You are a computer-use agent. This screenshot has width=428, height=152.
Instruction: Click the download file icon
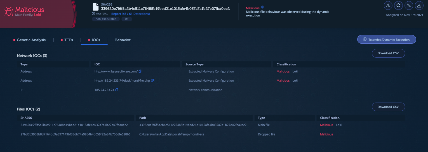419,5
